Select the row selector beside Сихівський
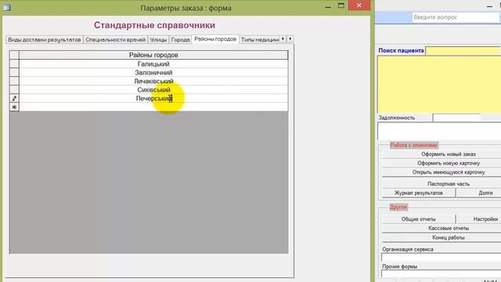 point(14,90)
